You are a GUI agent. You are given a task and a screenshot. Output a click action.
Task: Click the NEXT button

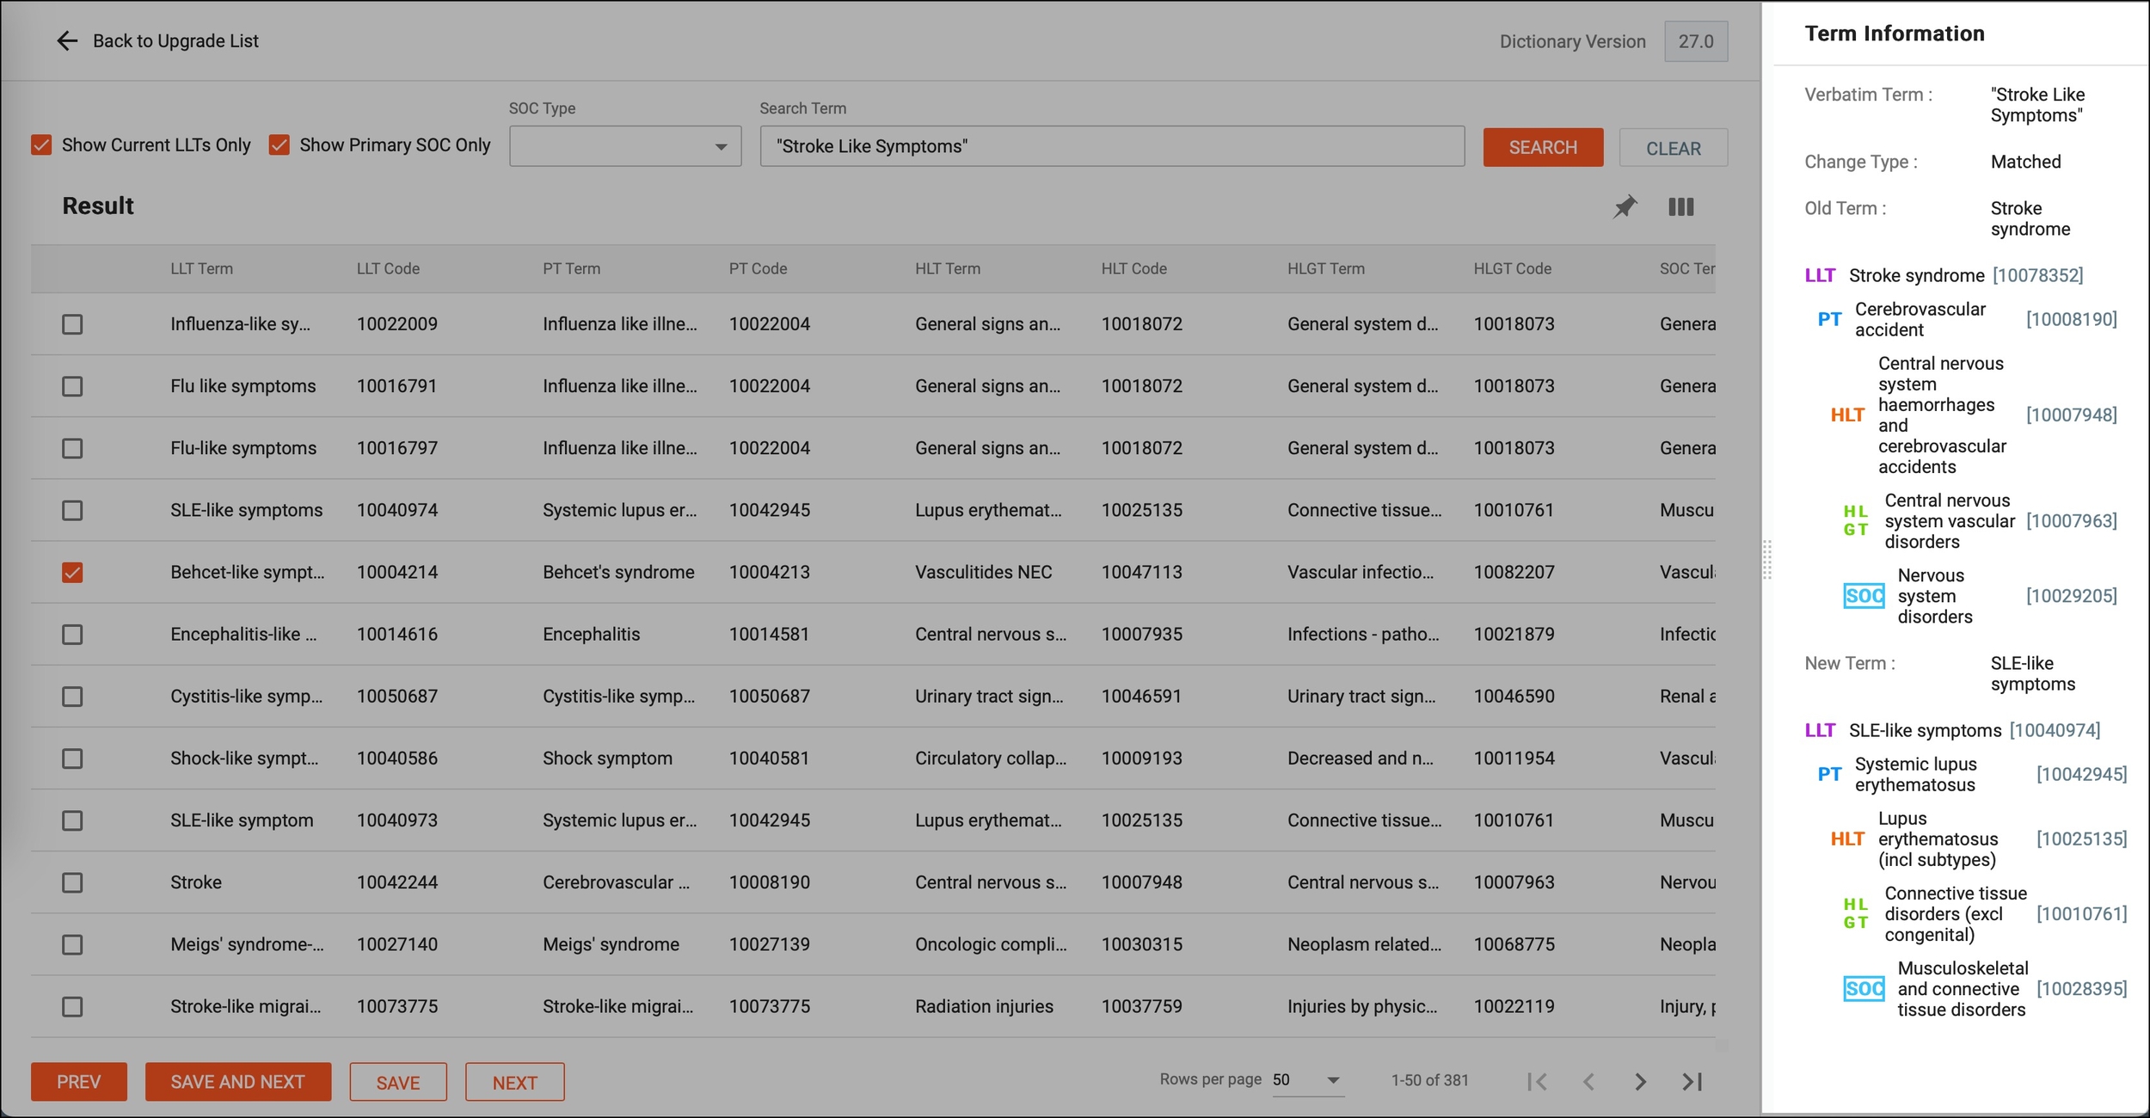pos(514,1082)
